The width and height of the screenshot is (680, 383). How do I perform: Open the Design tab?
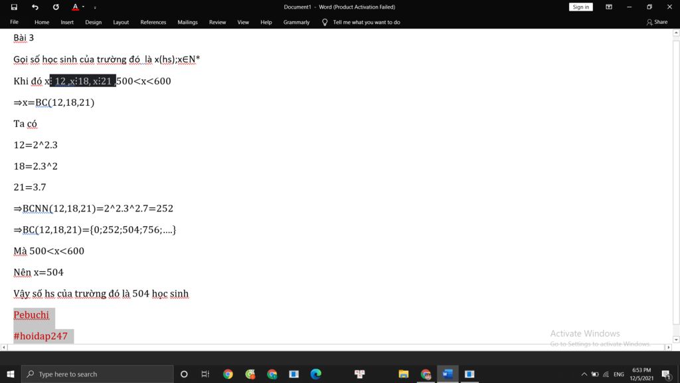coord(93,22)
